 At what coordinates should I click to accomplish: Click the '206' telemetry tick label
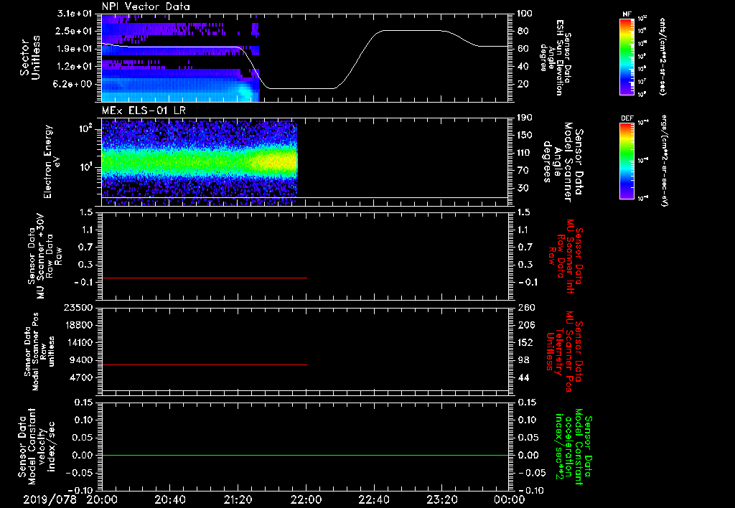(x=526, y=325)
